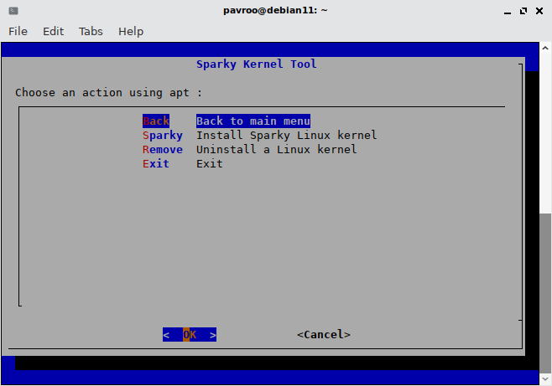Click the window title pavroo@debian11
The width and height of the screenshot is (552, 386).
pos(275,11)
